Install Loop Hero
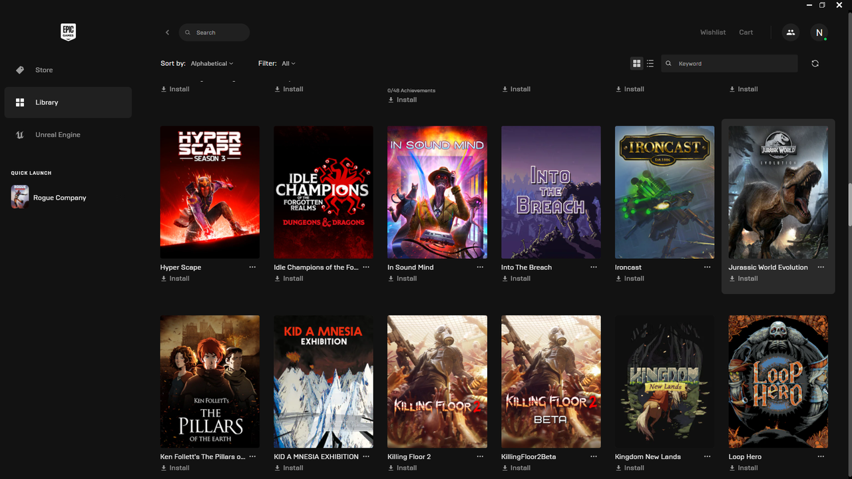The image size is (852, 479). point(744,468)
